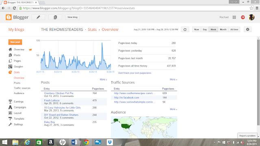
Task: Open Audience under Stats
Action: tap(19, 93)
